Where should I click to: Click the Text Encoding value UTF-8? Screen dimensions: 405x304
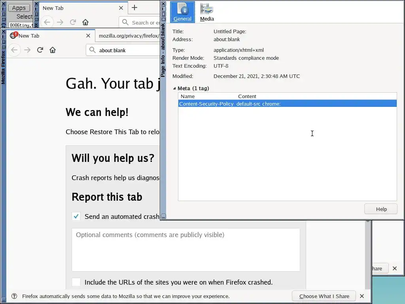(x=221, y=66)
